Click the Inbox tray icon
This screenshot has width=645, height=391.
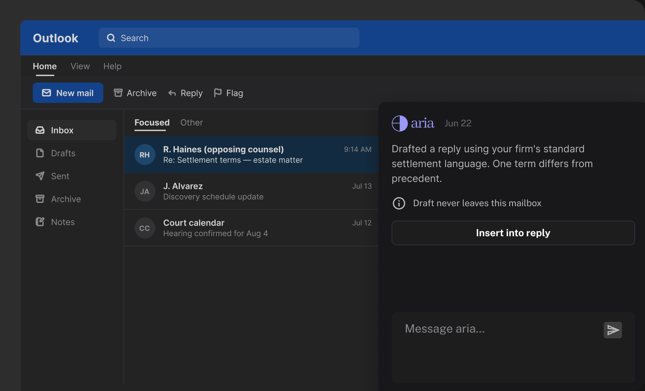coord(40,130)
